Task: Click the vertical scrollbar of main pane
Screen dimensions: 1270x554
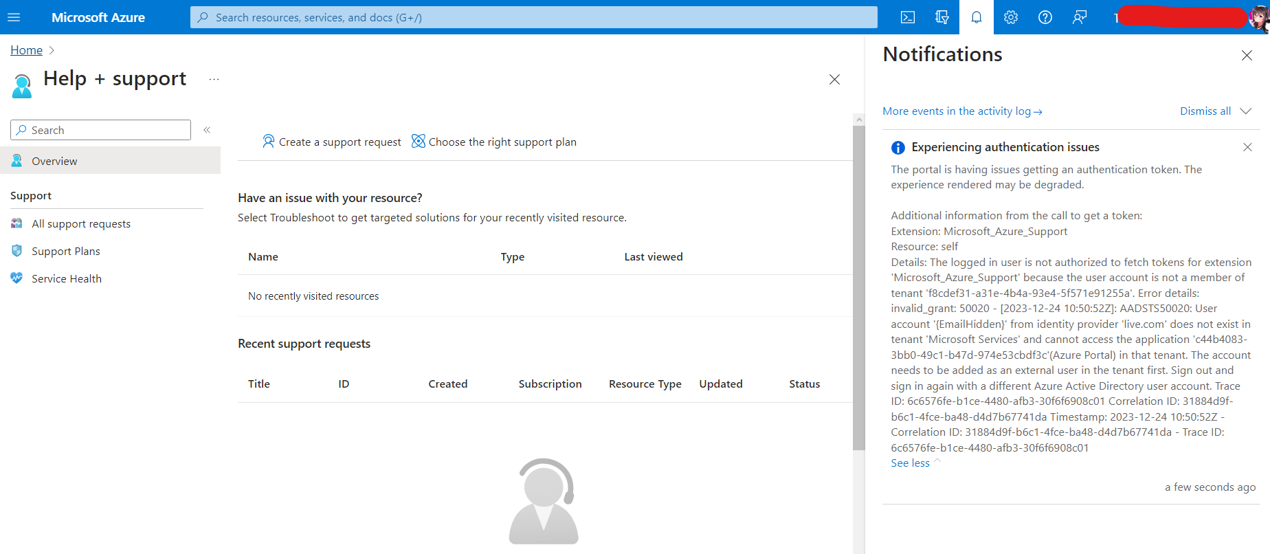Action: (x=859, y=289)
